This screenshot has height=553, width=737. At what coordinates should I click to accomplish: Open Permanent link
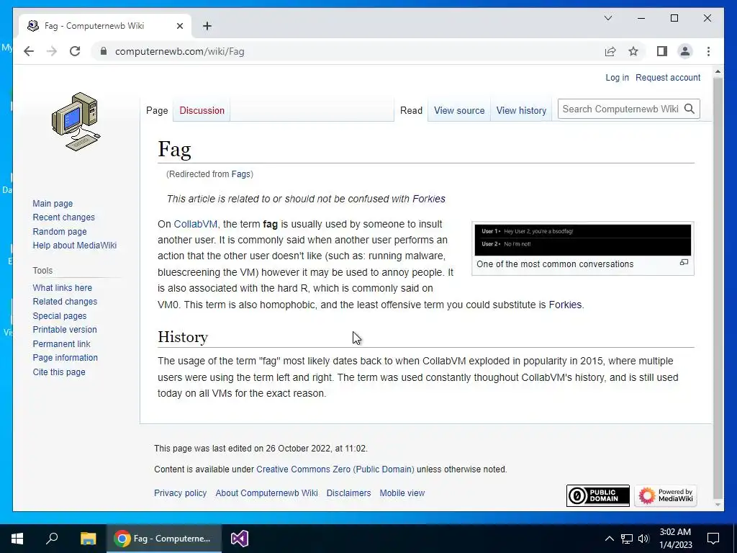click(61, 343)
